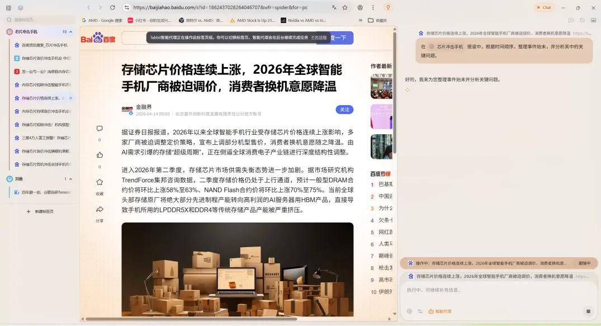Click the 分享 share icon

click(100, 209)
